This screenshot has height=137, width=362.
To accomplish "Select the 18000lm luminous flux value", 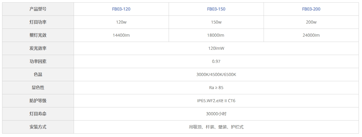I will click(216, 35).
